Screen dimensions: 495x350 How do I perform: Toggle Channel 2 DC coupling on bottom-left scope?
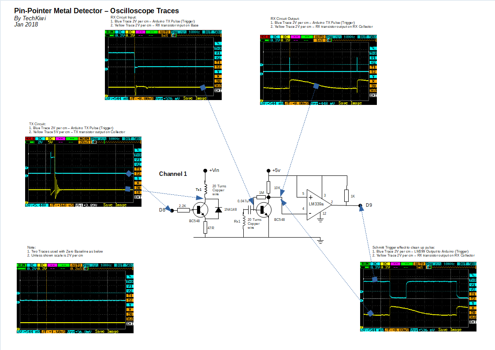42,265
